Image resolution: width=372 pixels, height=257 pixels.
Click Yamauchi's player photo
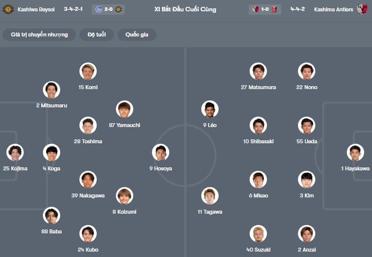coord(124,109)
